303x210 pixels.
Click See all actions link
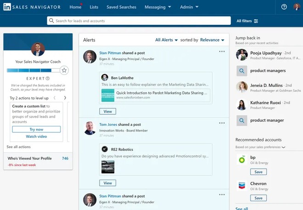(x=18, y=147)
